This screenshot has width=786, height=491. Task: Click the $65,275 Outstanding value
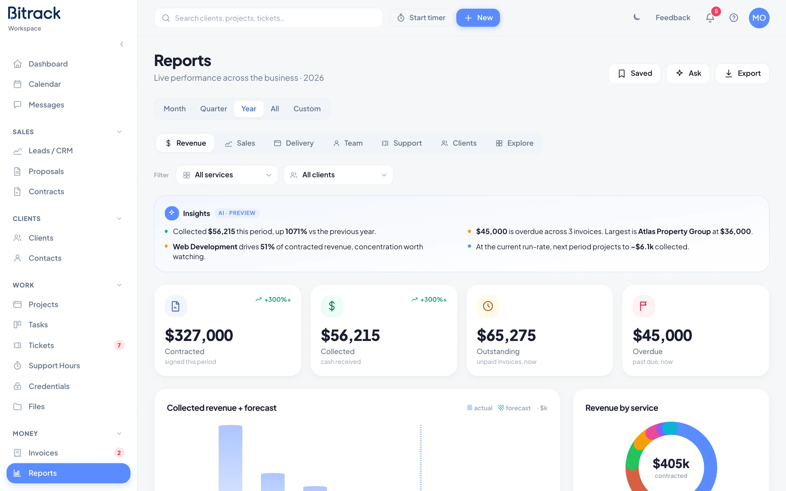point(506,335)
